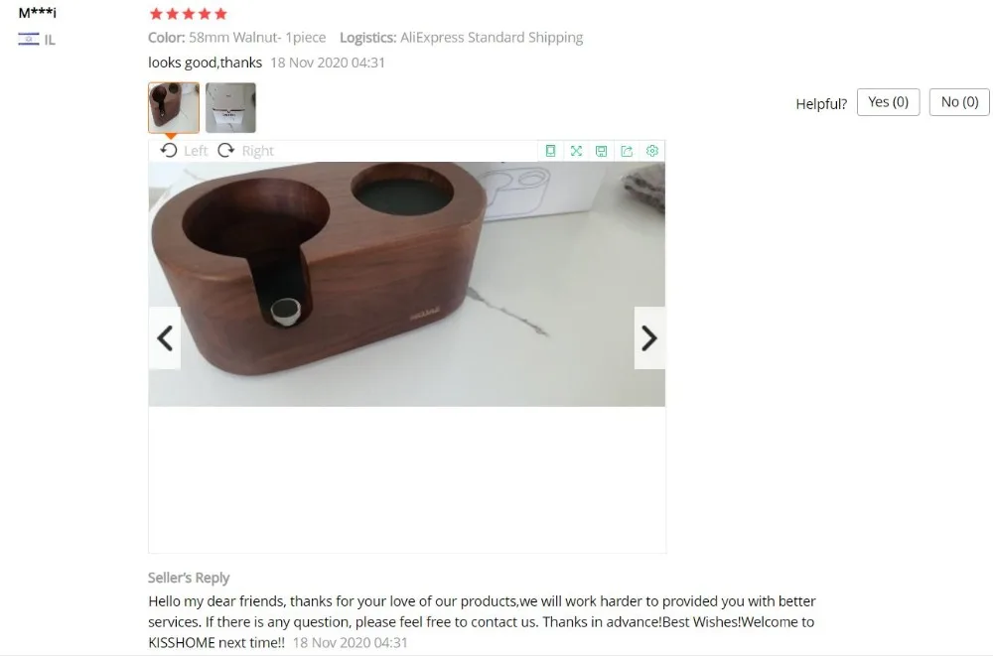
Task: Save the image with floppy disk icon
Action: pos(601,151)
